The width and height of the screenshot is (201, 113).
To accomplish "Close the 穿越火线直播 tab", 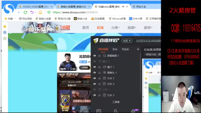I will tap(89, 7).
